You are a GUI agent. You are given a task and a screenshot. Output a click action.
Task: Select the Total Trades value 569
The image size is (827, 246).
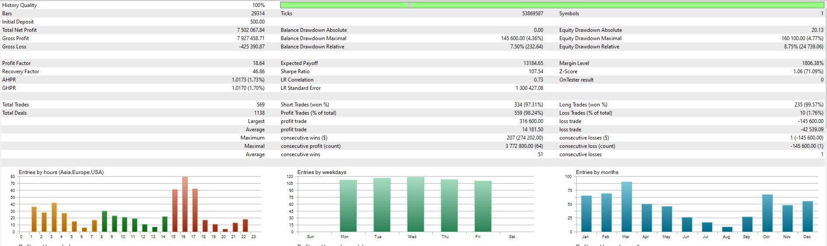[x=261, y=105]
